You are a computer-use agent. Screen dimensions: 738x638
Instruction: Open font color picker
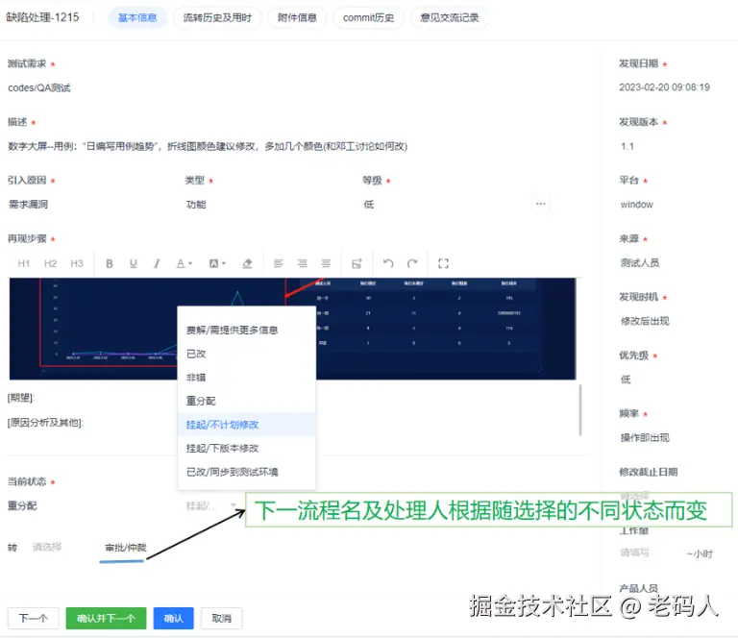click(184, 263)
